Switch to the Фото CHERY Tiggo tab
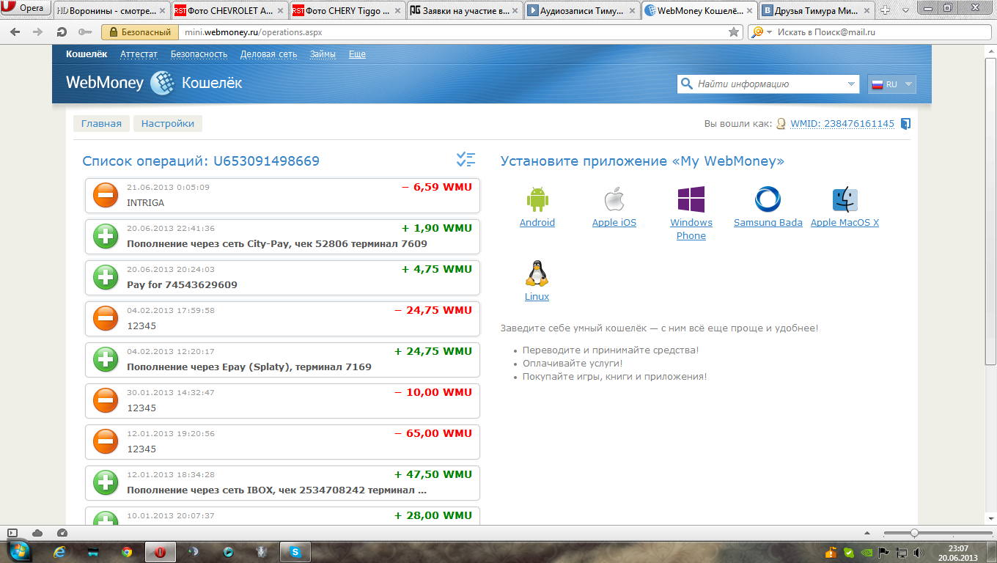997x563 pixels. [347, 10]
